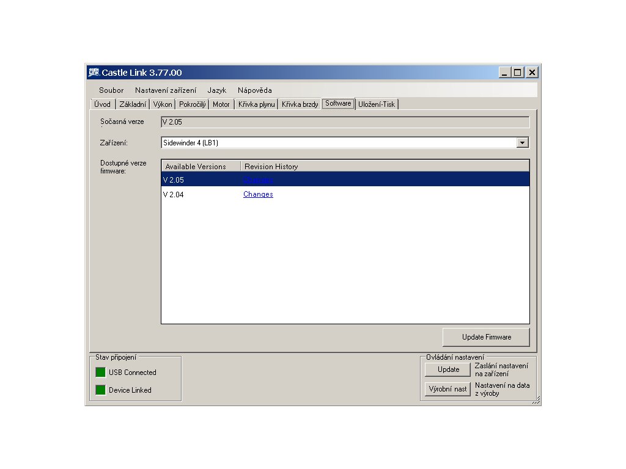Viewport: 626px width, 469px height.
Task: Click the green Device Linked indicator
Action: coord(100,390)
